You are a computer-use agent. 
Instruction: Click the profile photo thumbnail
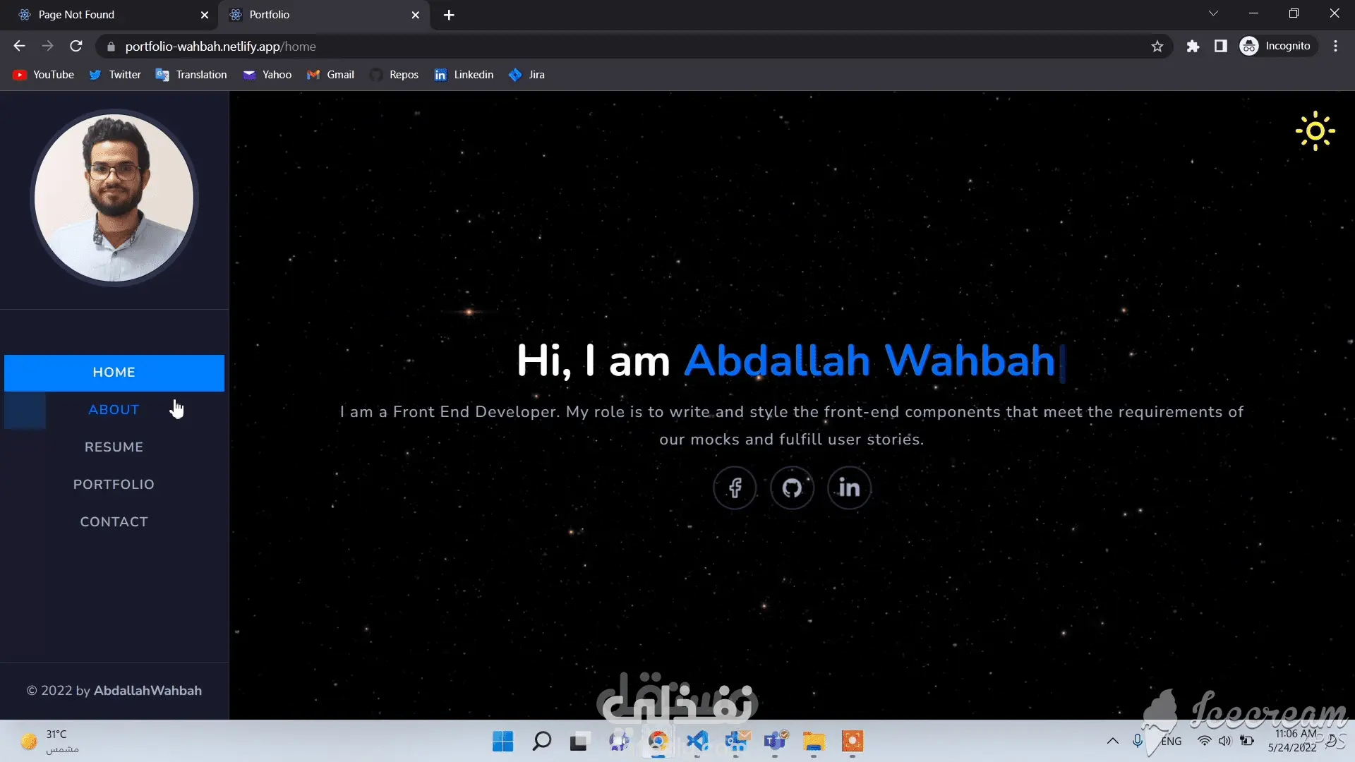[x=114, y=198]
